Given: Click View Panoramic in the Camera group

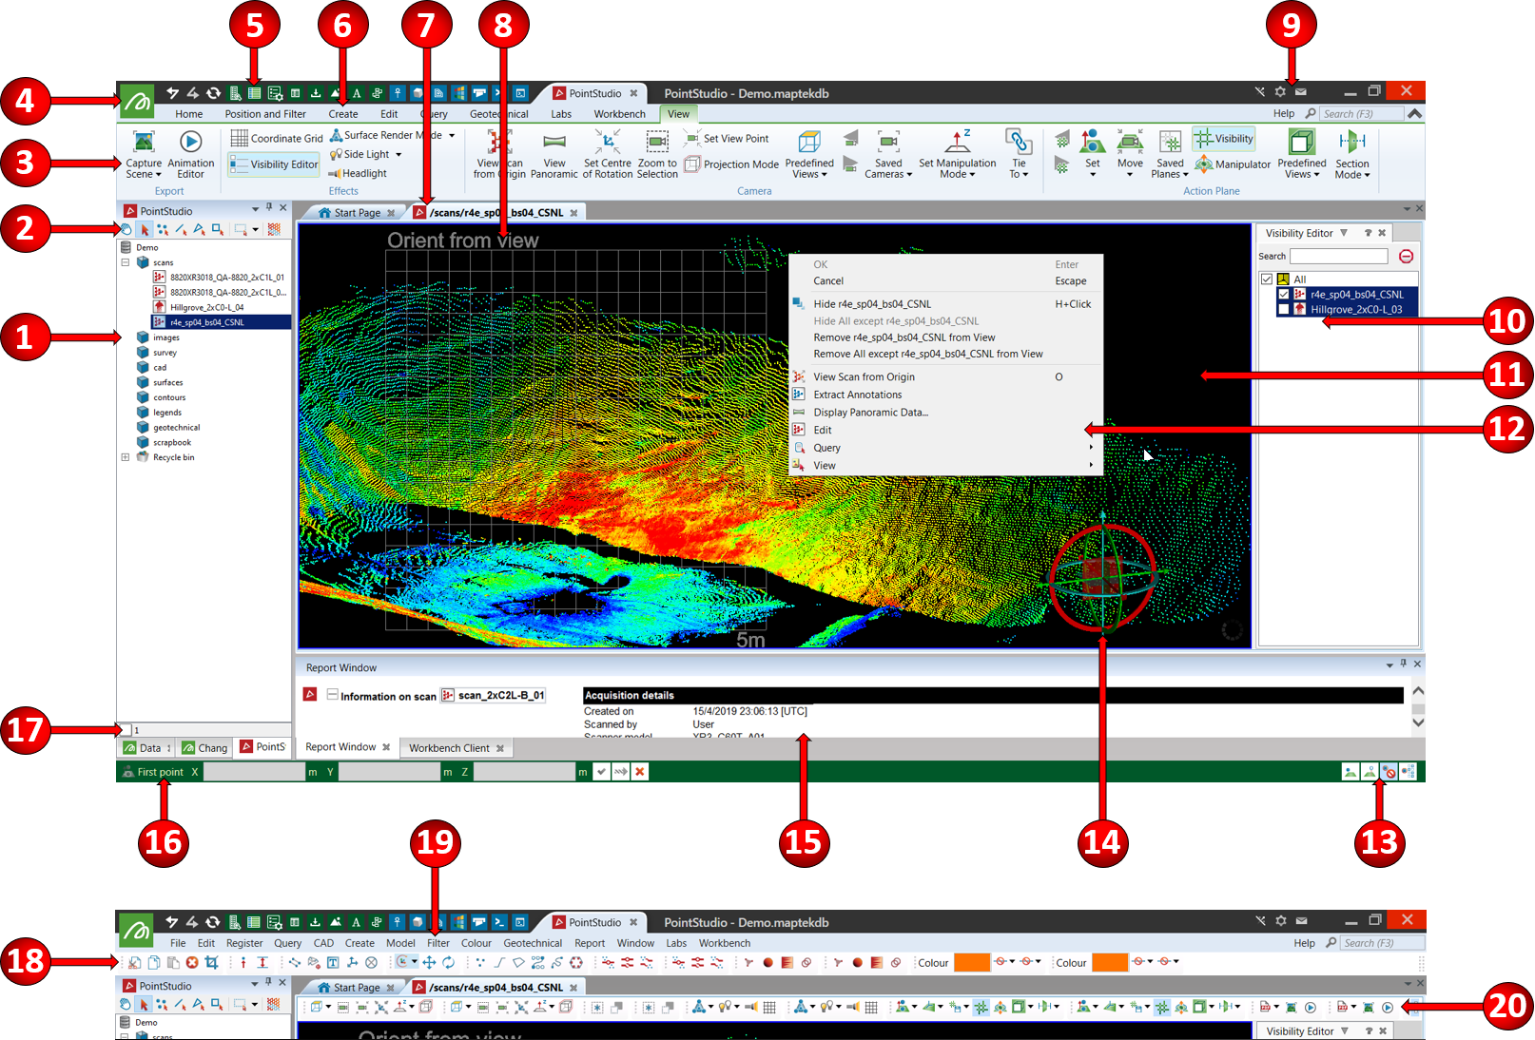Looking at the screenshot, I should (x=554, y=143).
